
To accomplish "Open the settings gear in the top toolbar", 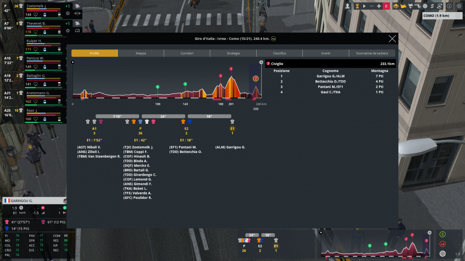I will click(459, 6).
